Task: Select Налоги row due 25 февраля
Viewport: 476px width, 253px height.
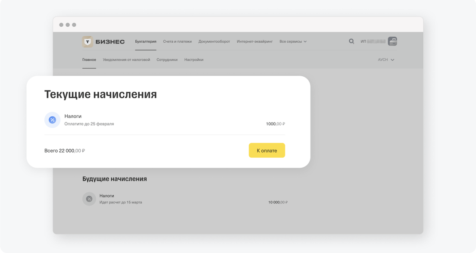Action: point(165,120)
